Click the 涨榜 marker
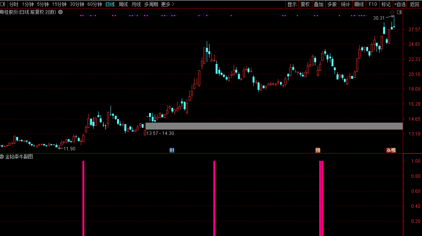This screenshot has height=236, width=422. (x=391, y=150)
